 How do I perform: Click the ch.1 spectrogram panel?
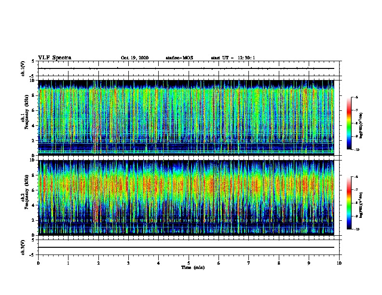[186, 118]
